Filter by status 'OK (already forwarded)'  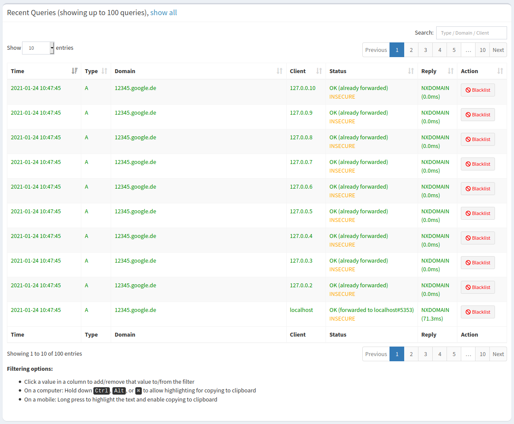coord(358,88)
